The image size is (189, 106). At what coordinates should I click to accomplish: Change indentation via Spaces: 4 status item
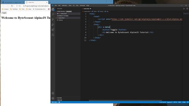pyautogui.click(x=170, y=102)
